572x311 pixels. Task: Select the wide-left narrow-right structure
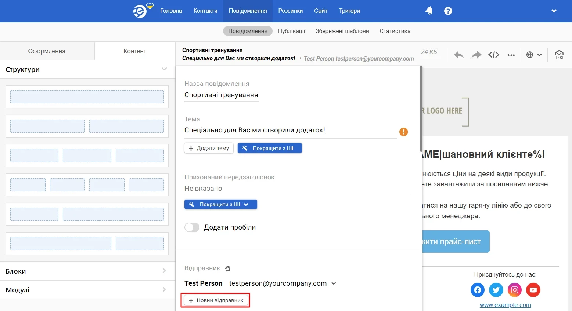click(x=87, y=244)
